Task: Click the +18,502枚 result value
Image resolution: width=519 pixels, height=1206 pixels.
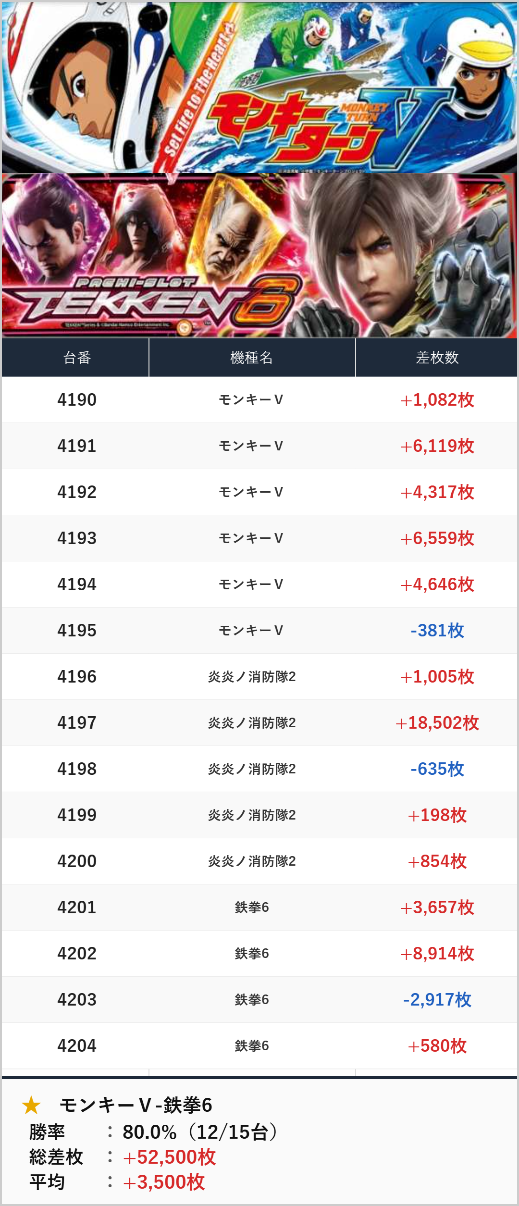Action: pos(437,723)
